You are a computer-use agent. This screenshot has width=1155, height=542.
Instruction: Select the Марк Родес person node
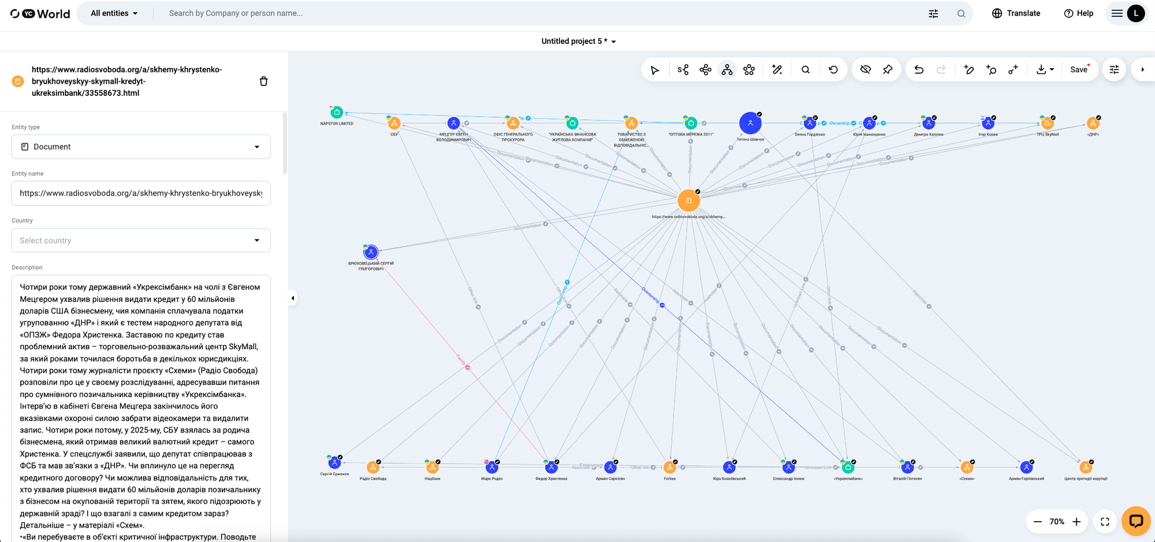[492, 467]
